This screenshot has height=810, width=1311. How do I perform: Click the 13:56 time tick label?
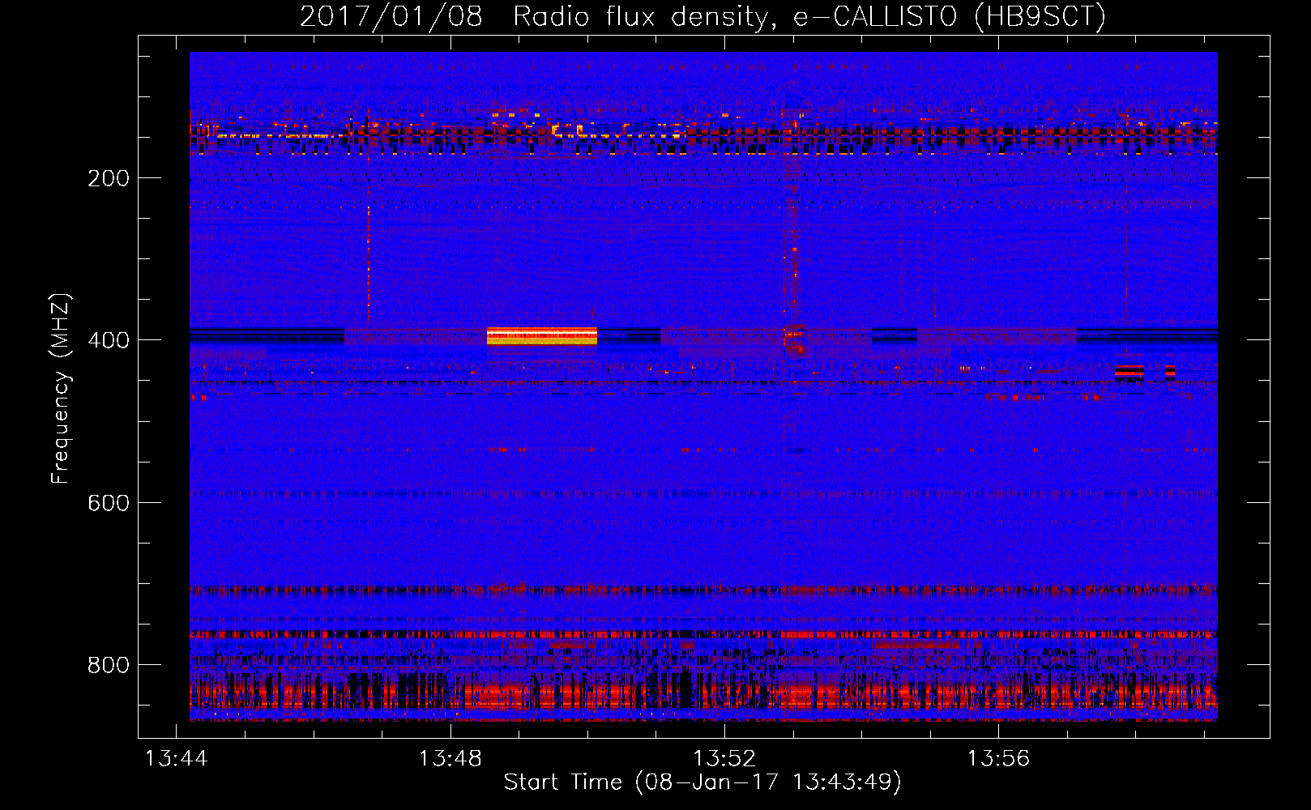998,758
